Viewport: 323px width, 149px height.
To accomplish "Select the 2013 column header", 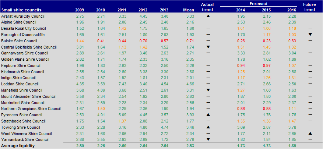I will point(164,10).
